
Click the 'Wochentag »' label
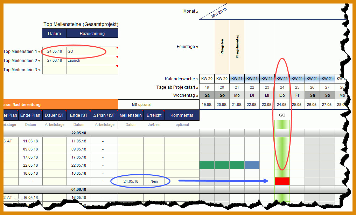tap(186, 95)
